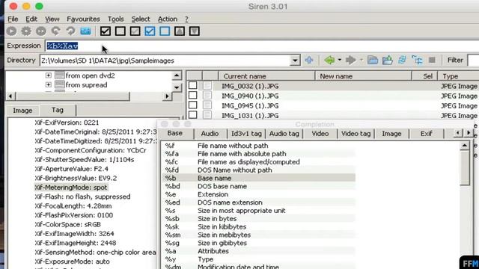Click the Completion tabs' right scroll arrow
The image size is (479, 269).
pos(469,133)
